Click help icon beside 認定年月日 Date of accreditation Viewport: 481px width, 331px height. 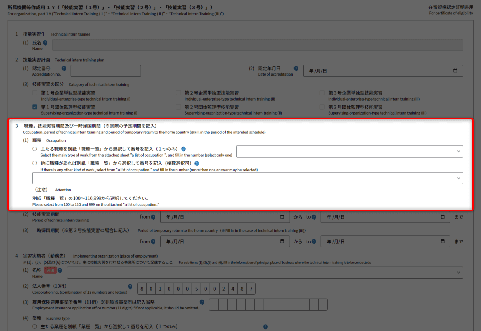pyautogui.click(x=296, y=69)
